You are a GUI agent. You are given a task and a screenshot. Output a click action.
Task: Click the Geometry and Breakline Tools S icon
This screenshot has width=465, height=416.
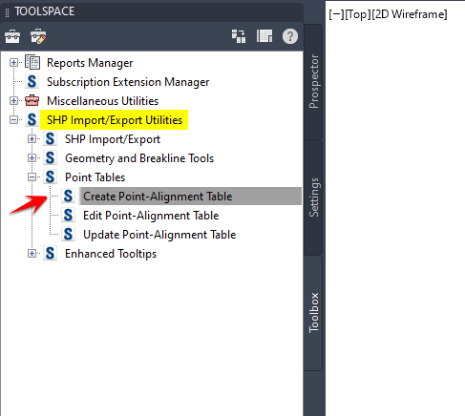pos(50,157)
